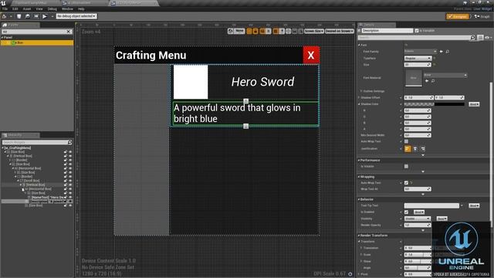The height and width of the screenshot is (278, 494).
Task: Toggle visibility eye of NameText row
Action: click(x=70, y=198)
